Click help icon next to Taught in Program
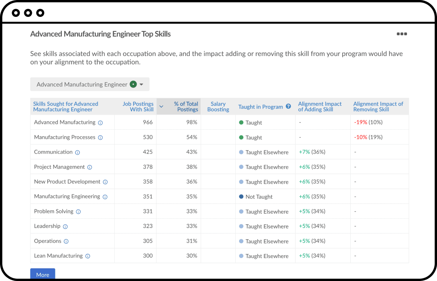437x281 pixels. coord(288,107)
